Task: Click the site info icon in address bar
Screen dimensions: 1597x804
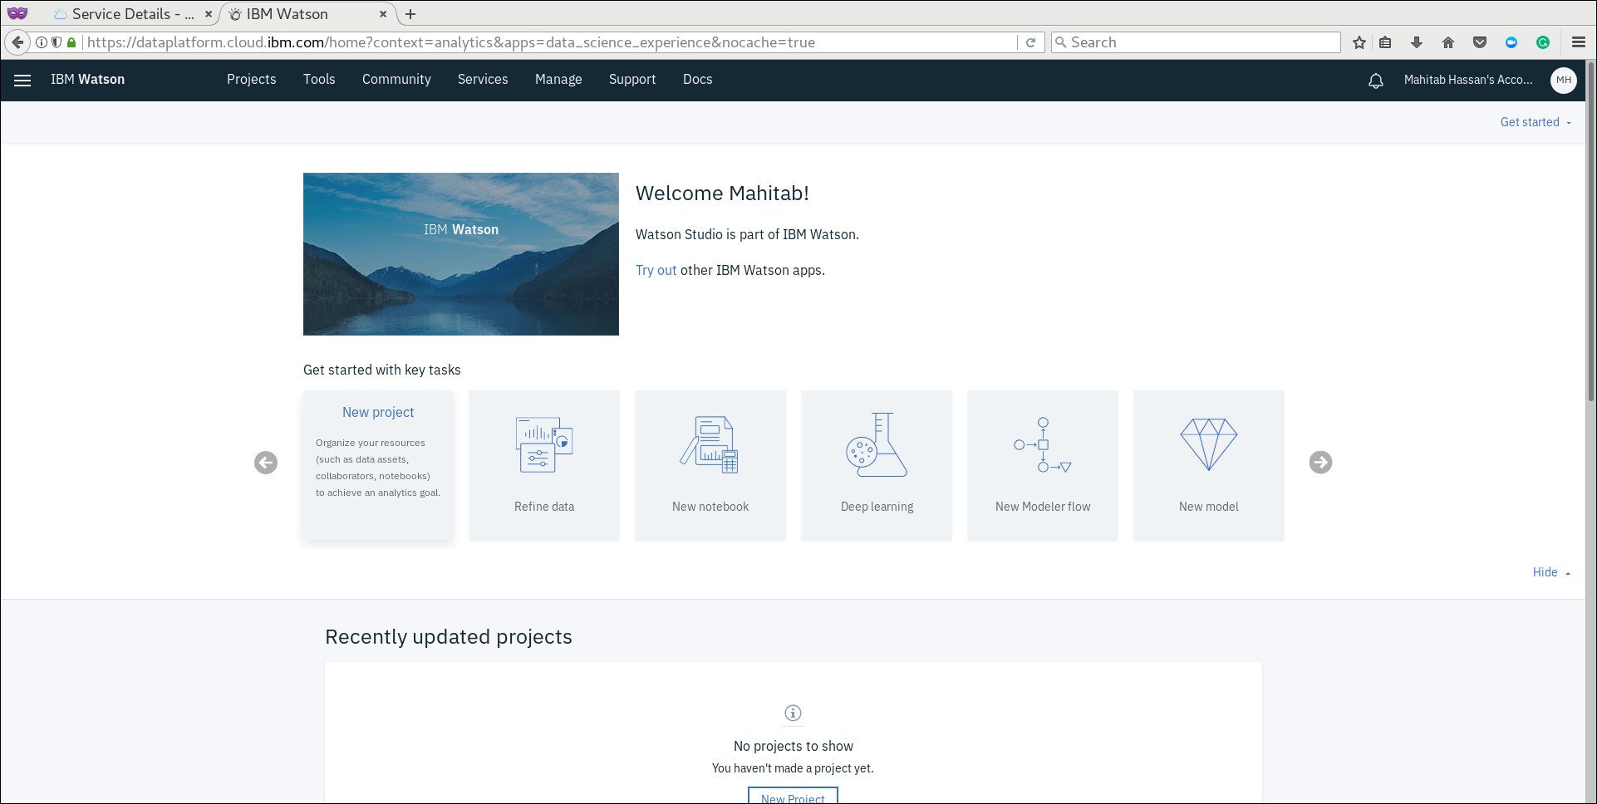Action: coord(42,42)
